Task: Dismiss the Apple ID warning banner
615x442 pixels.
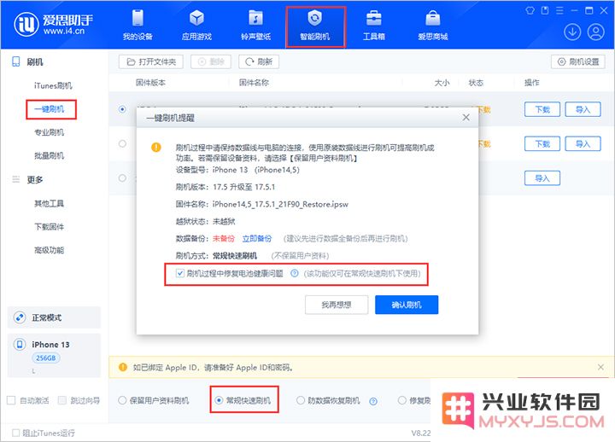Action: tap(600, 367)
